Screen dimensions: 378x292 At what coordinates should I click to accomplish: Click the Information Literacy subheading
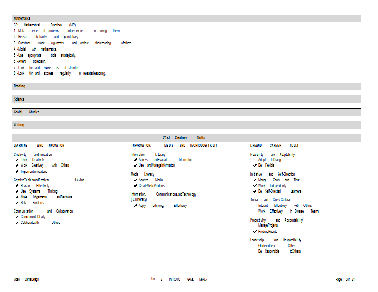click(148, 155)
